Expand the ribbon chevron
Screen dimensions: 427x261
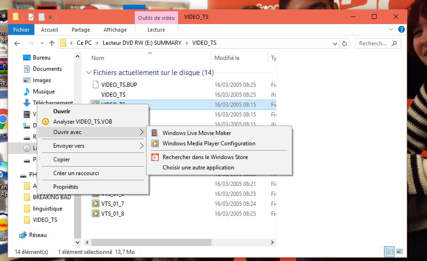point(391,29)
